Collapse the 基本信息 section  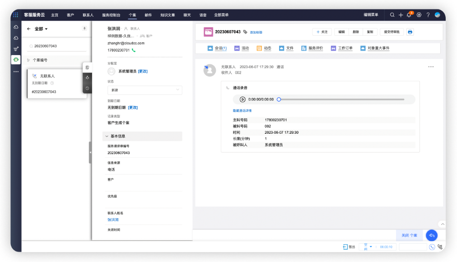coord(107,136)
